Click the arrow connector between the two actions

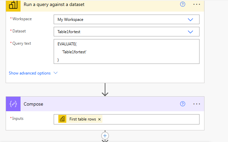[105, 89]
